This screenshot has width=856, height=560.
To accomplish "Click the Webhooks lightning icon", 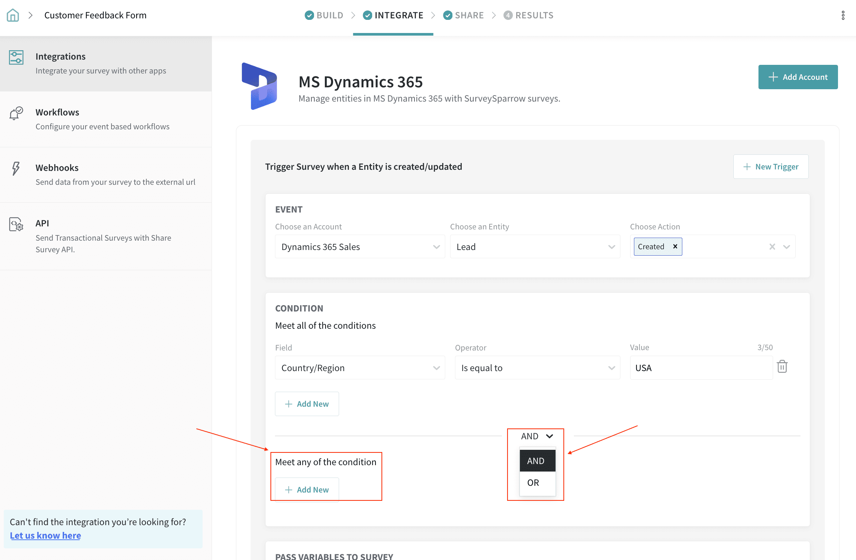I will point(16,169).
